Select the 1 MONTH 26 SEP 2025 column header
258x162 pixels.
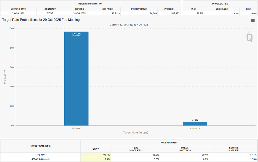233,149
